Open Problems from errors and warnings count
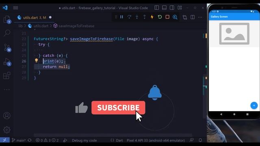Image resolution: width=260 pixels, height=146 pixels. [x=47, y=140]
